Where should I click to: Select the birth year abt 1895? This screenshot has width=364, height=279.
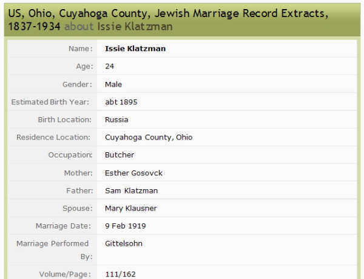(x=121, y=102)
